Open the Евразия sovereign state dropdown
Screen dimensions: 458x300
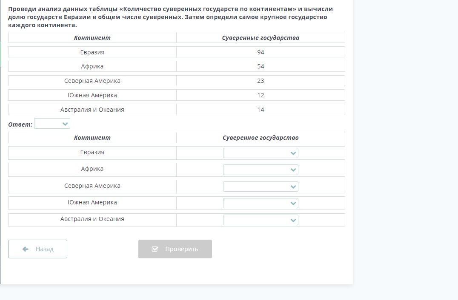[x=260, y=153]
